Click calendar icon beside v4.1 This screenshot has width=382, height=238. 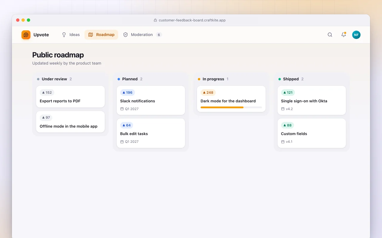point(283,142)
